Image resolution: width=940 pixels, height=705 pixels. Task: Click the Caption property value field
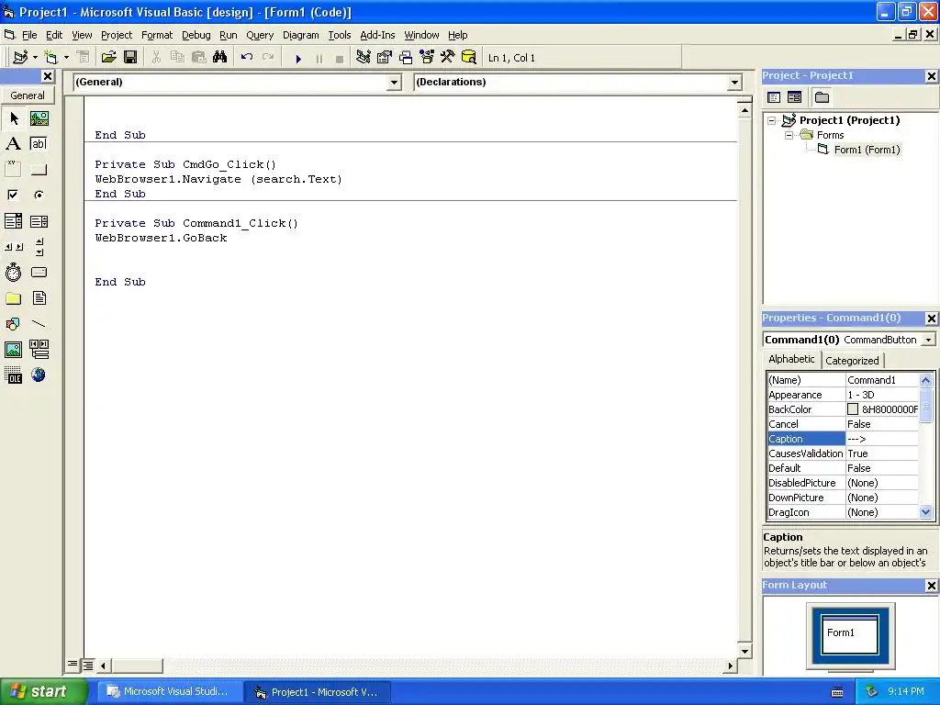881,439
